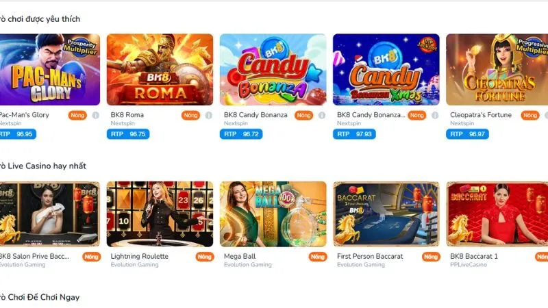This screenshot has width=548, height=308.
Task: Click the BK8 Baccarat 1 title
Action: [474, 256]
